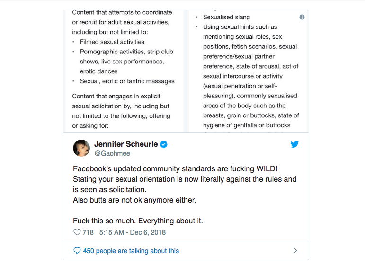
Task: Expand the conversation with the right chevron
Action: click(295, 251)
